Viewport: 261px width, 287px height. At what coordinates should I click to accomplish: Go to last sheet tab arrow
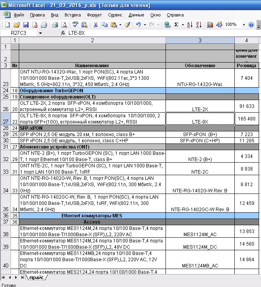(22, 278)
